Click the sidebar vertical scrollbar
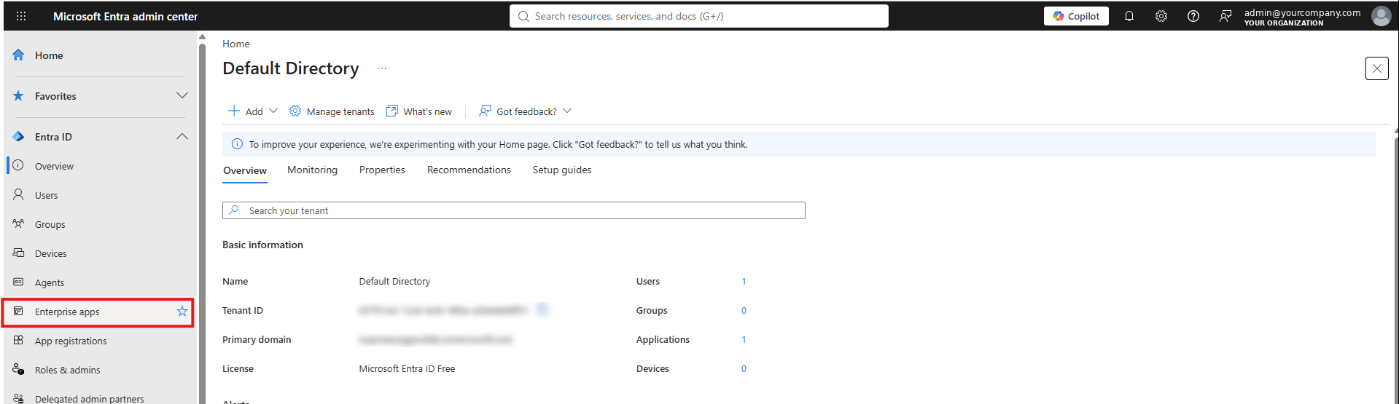 pos(202,222)
